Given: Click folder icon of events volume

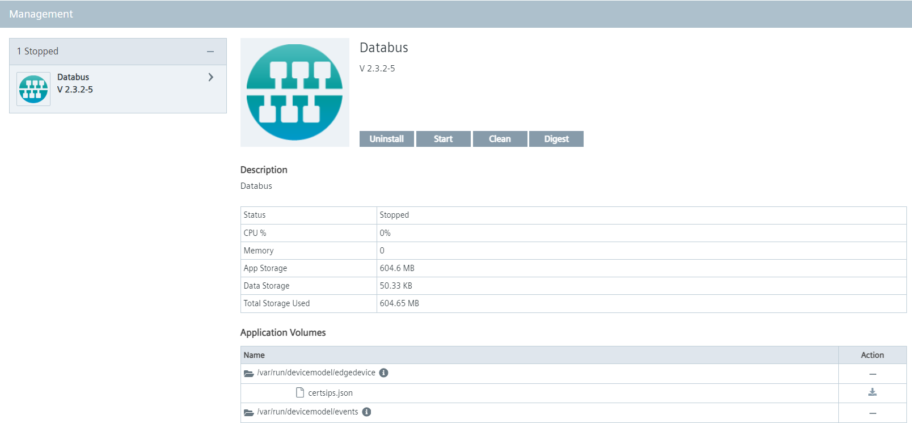Looking at the screenshot, I should click(248, 412).
